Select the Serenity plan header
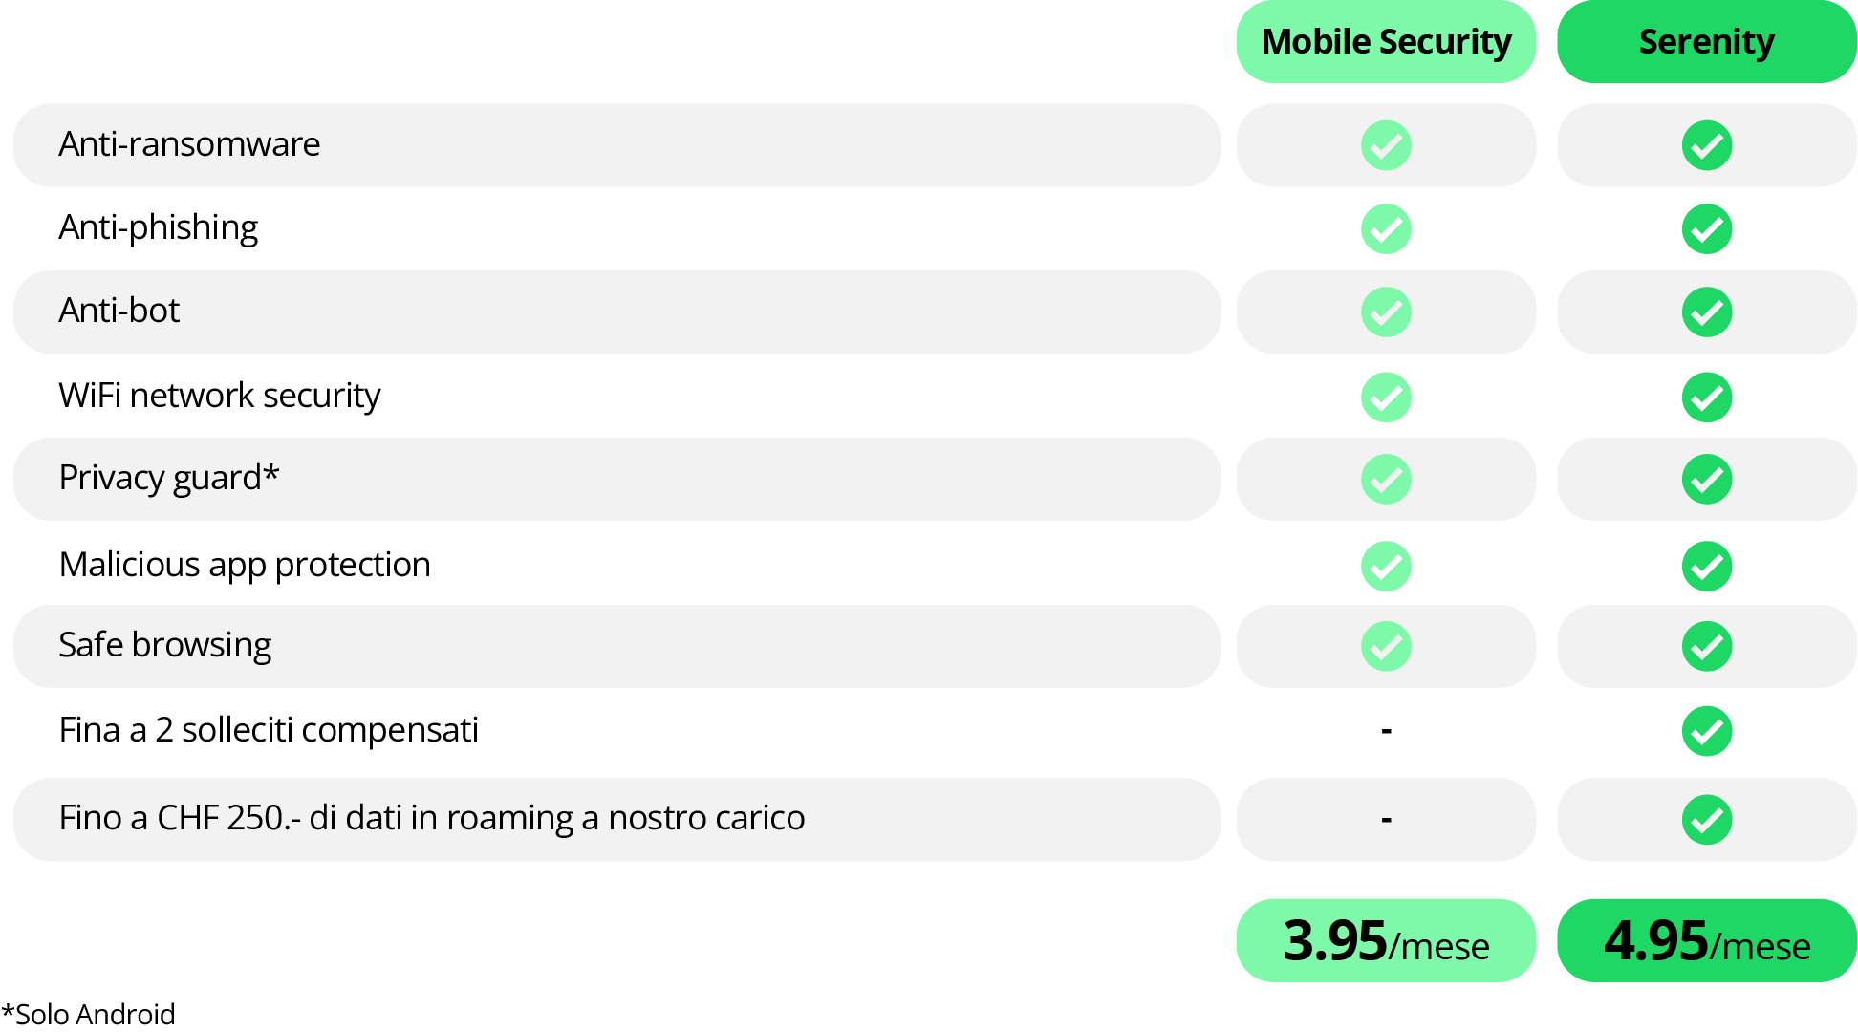Viewport: 1858px width, 1032px height. click(x=1707, y=42)
